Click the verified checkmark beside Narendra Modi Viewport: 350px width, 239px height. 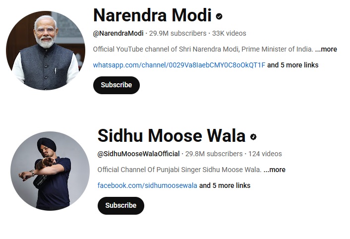click(219, 16)
